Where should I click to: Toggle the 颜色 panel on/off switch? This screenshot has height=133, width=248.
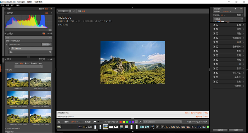(x=214, y=34)
